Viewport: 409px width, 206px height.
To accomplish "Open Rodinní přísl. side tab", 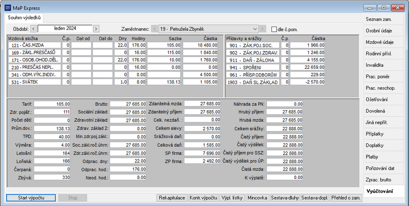I will pyautogui.click(x=384, y=54).
